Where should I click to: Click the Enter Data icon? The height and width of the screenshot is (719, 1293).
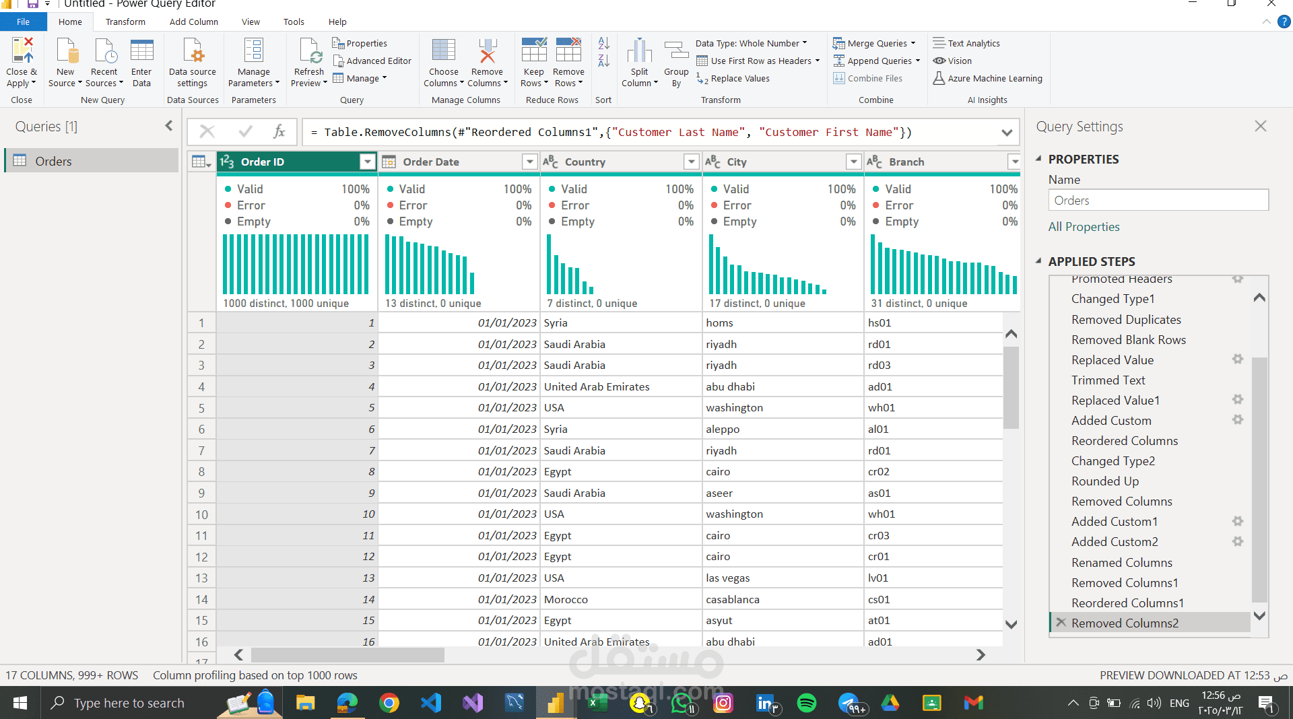pos(141,51)
